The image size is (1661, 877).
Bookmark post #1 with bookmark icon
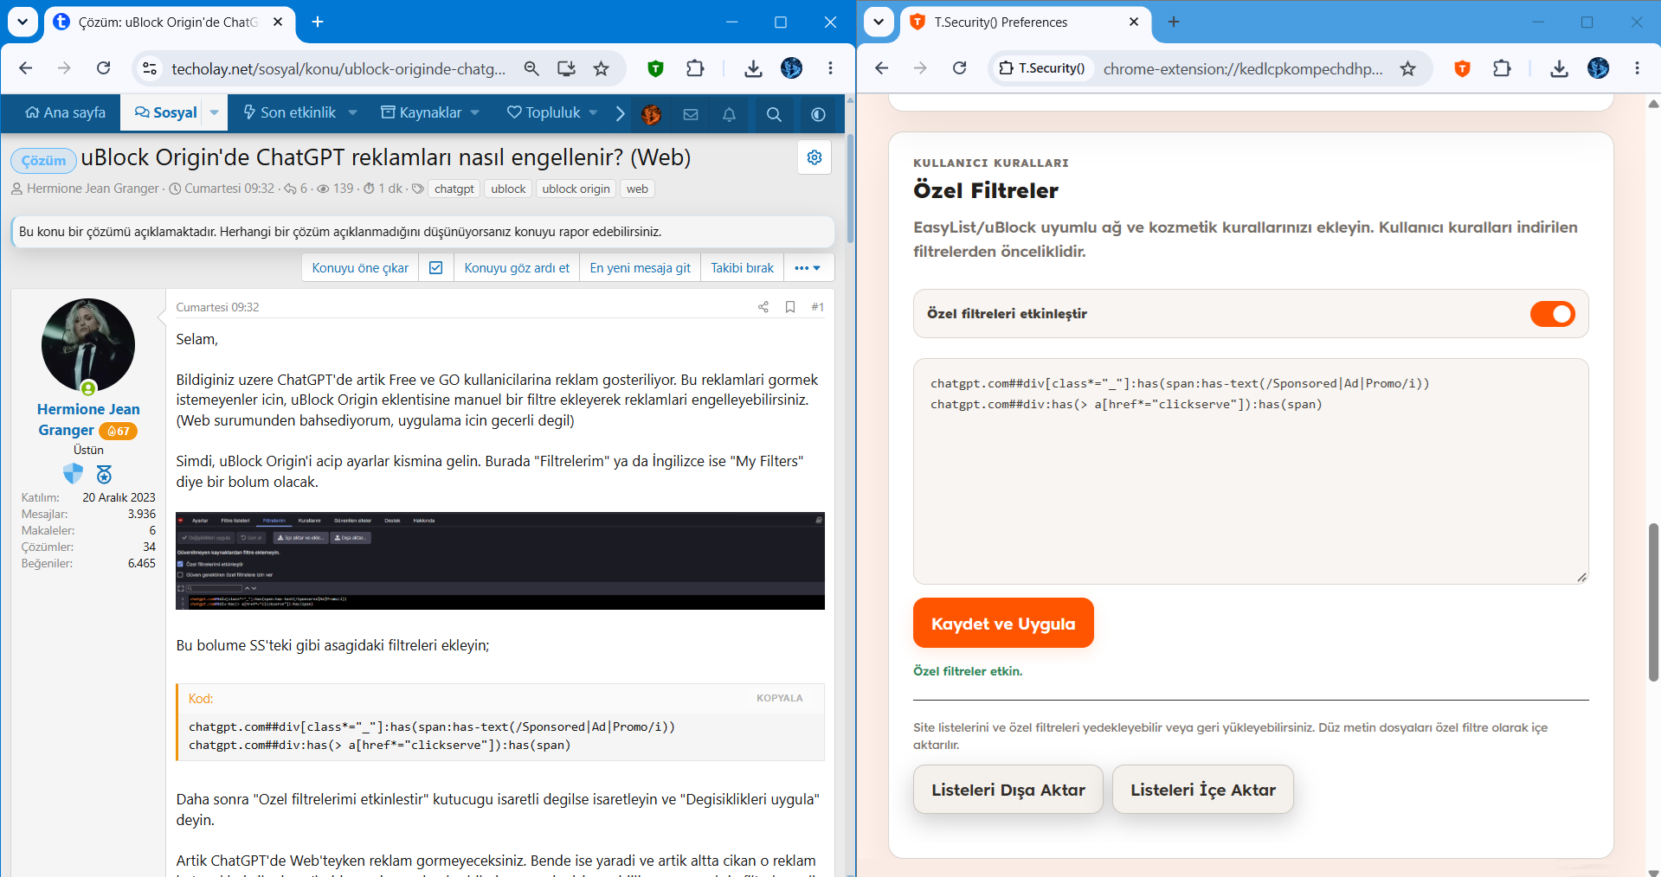pyautogui.click(x=790, y=307)
